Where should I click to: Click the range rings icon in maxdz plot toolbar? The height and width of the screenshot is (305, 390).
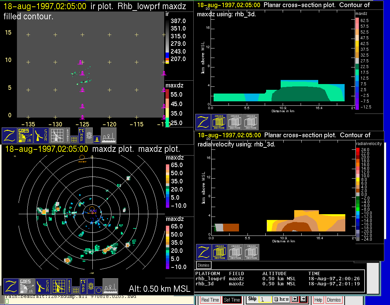tap(91, 286)
